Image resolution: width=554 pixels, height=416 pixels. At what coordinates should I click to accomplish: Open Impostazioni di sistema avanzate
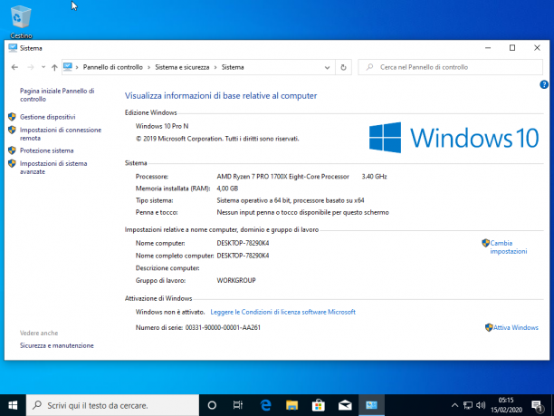[x=53, y=168]
